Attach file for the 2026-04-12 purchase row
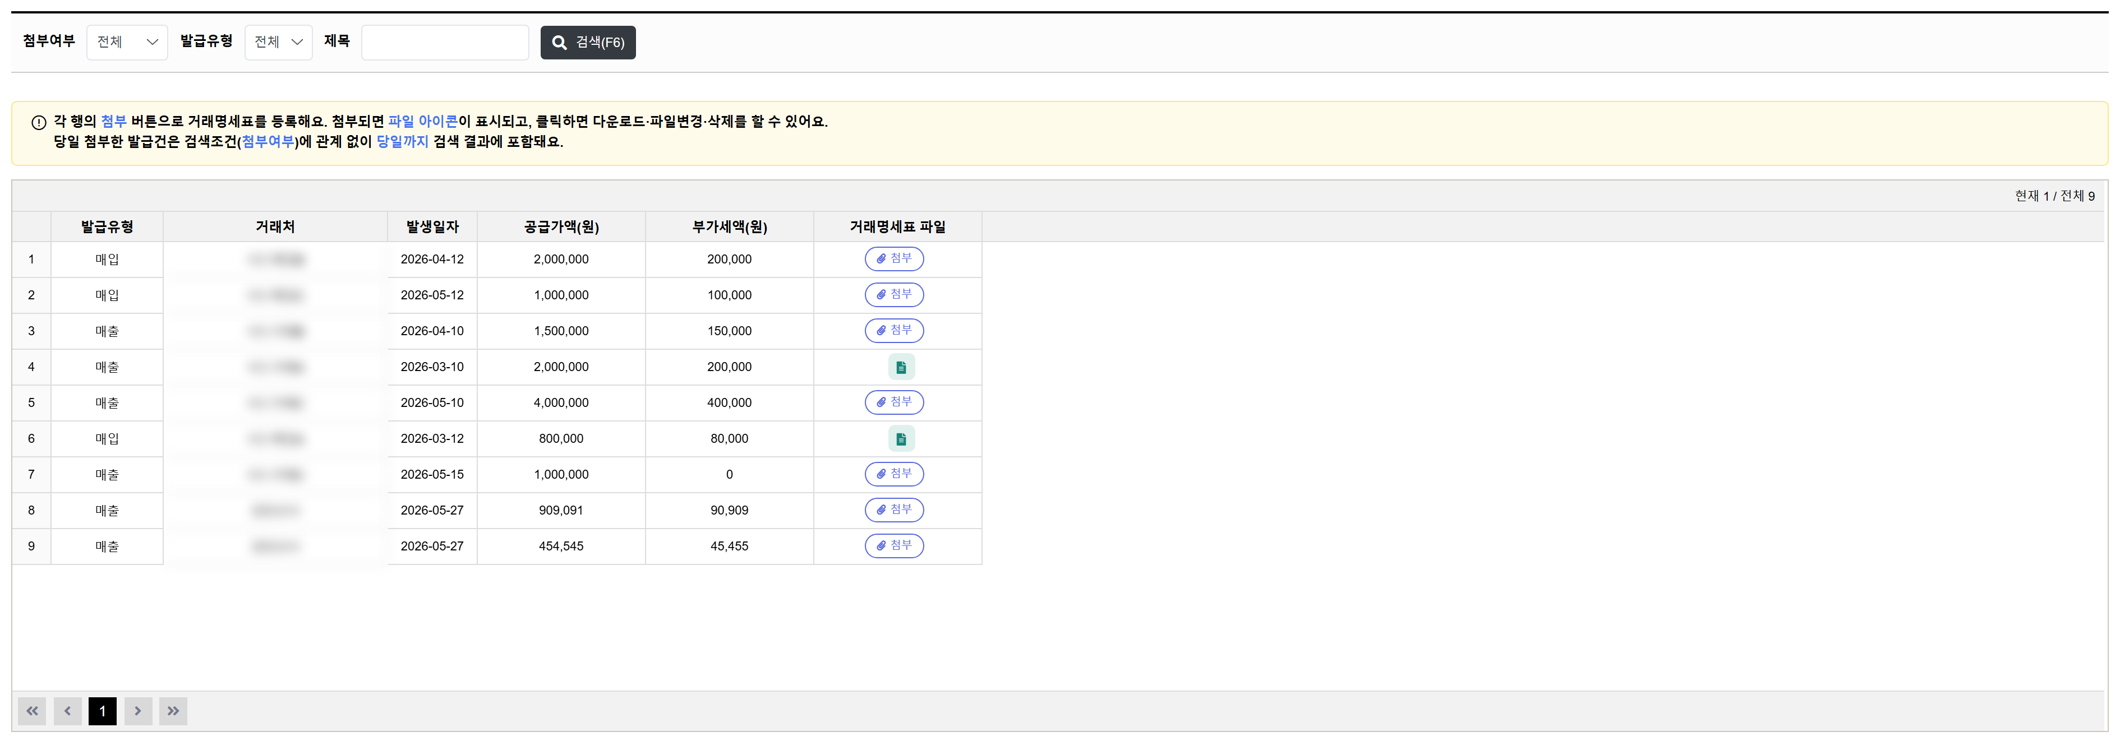Screen dimensions: 2120x741 (x=894, y=259)
